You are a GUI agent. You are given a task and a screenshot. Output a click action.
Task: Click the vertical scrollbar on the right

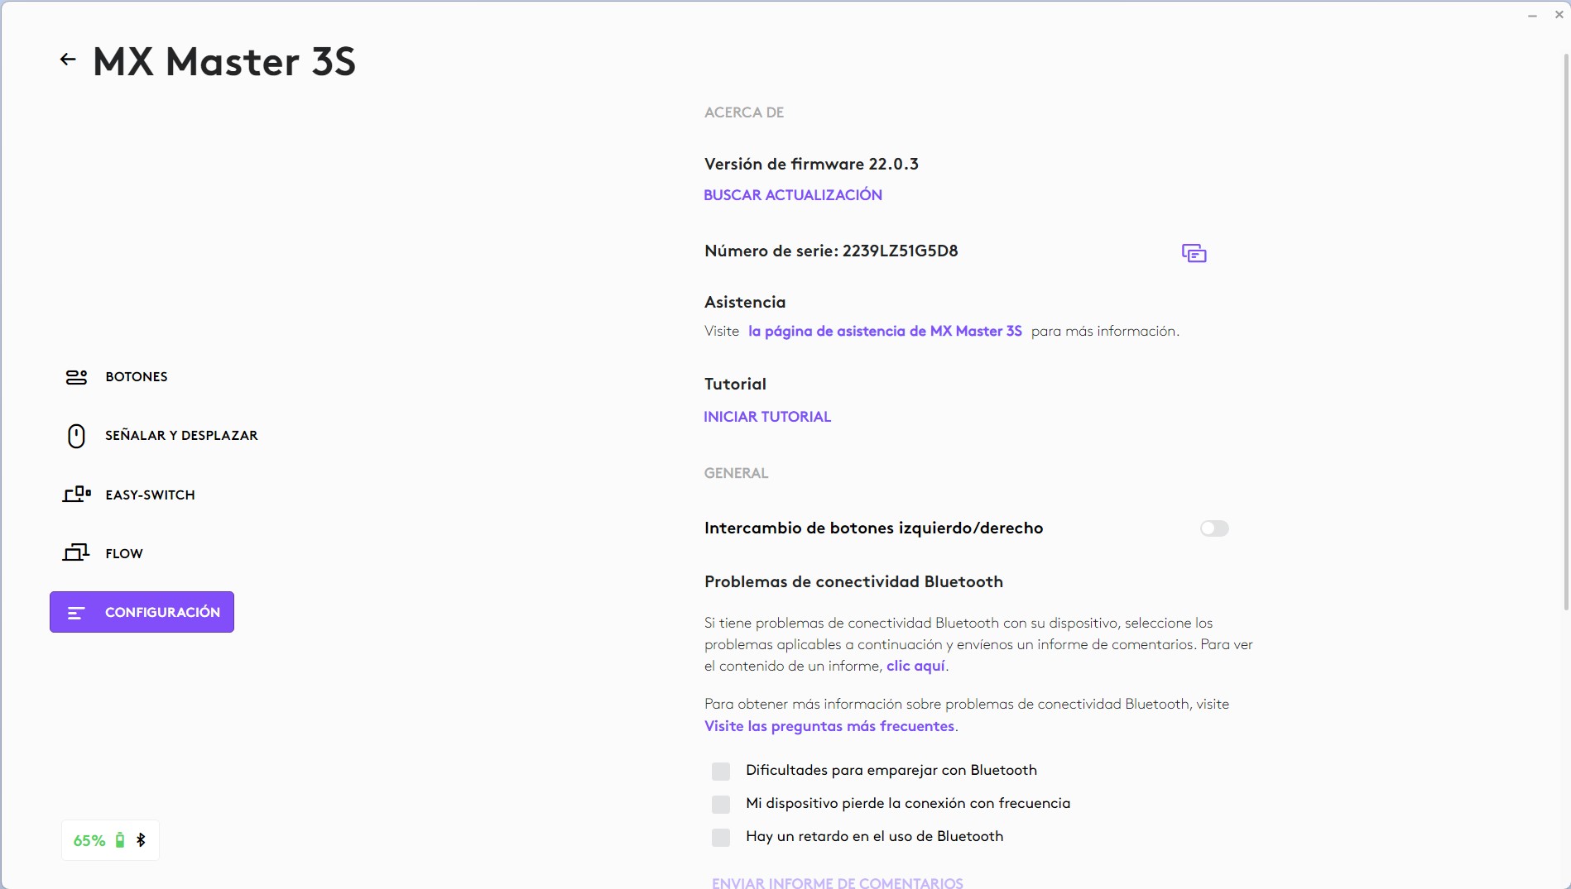[x=1565, y=331]
